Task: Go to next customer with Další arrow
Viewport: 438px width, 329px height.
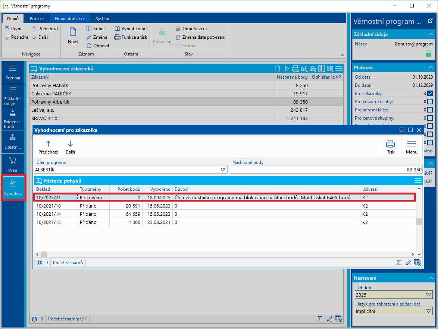Action: point(70,144)
